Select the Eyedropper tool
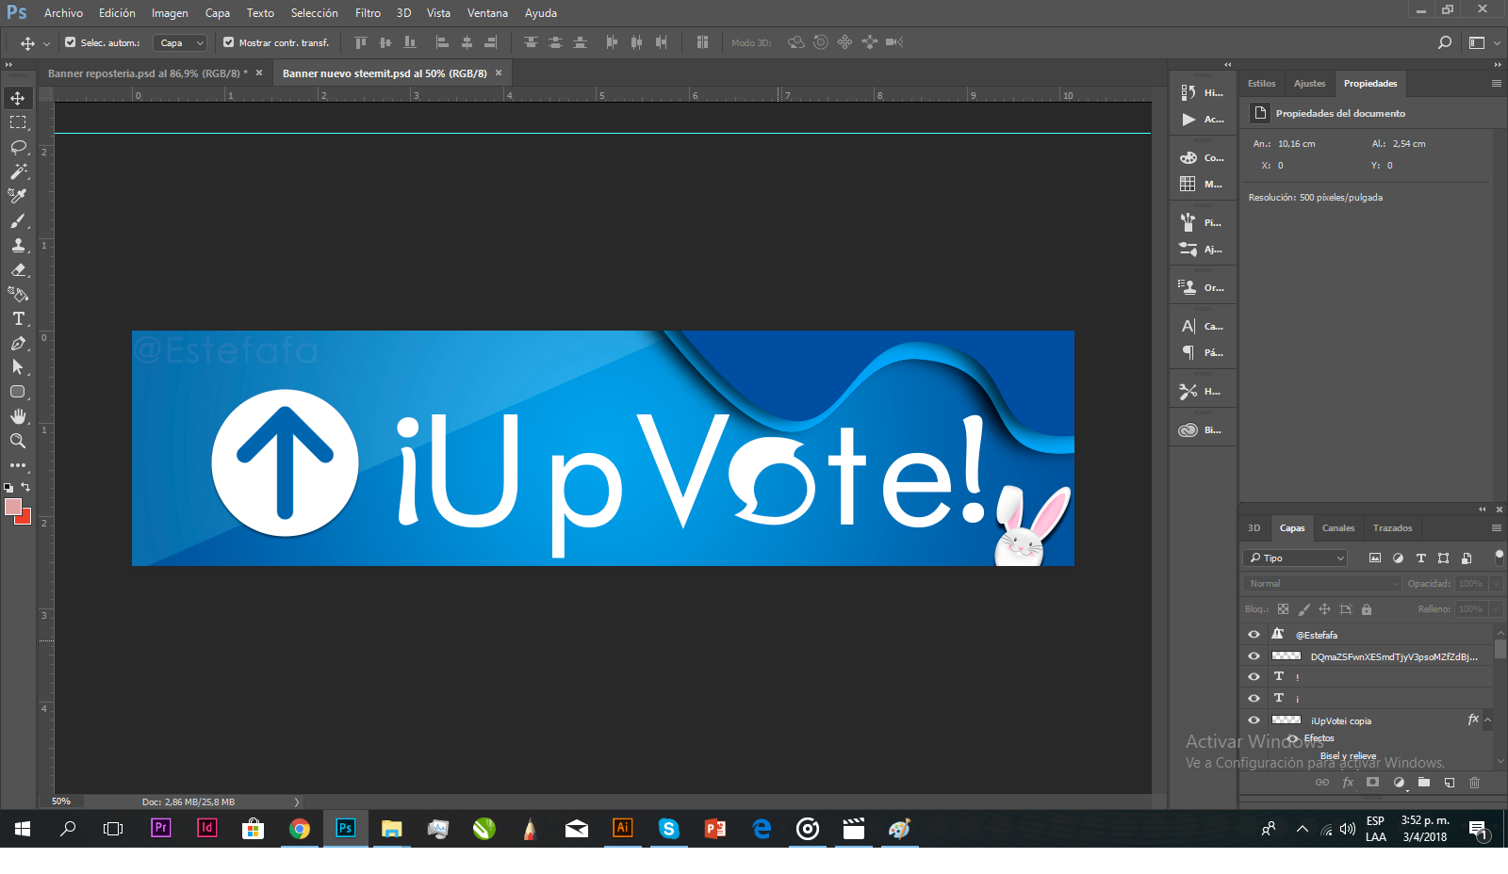The image size is (1508, 874). tap(18, 196)
